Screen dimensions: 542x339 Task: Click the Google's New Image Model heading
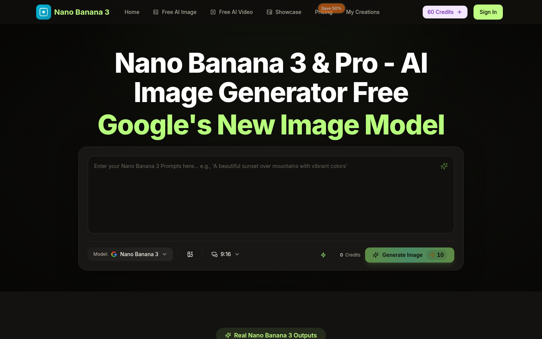click(271, 125)
